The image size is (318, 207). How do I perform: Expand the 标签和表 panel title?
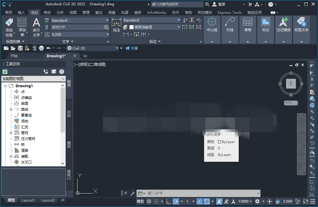(15, 42)
